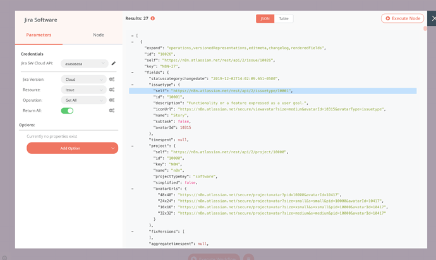The width and height of the screenshot is (436, 260).
Task: Switch results view to Table
Action: [x=284, y=19]
